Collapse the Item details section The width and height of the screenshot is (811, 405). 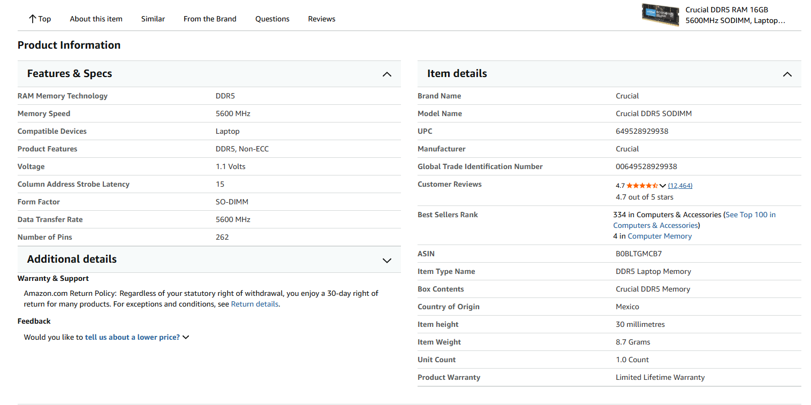[787, 74]
